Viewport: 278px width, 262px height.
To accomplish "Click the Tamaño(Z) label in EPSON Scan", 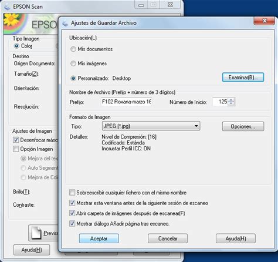I will [x=26, y=74].
